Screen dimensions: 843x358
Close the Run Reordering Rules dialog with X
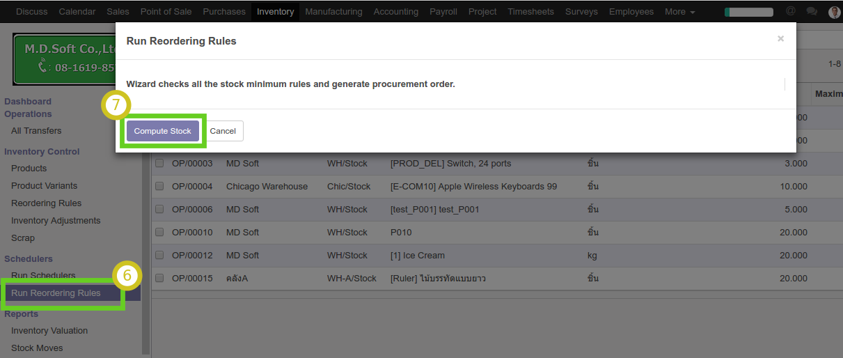click(780, 39)
